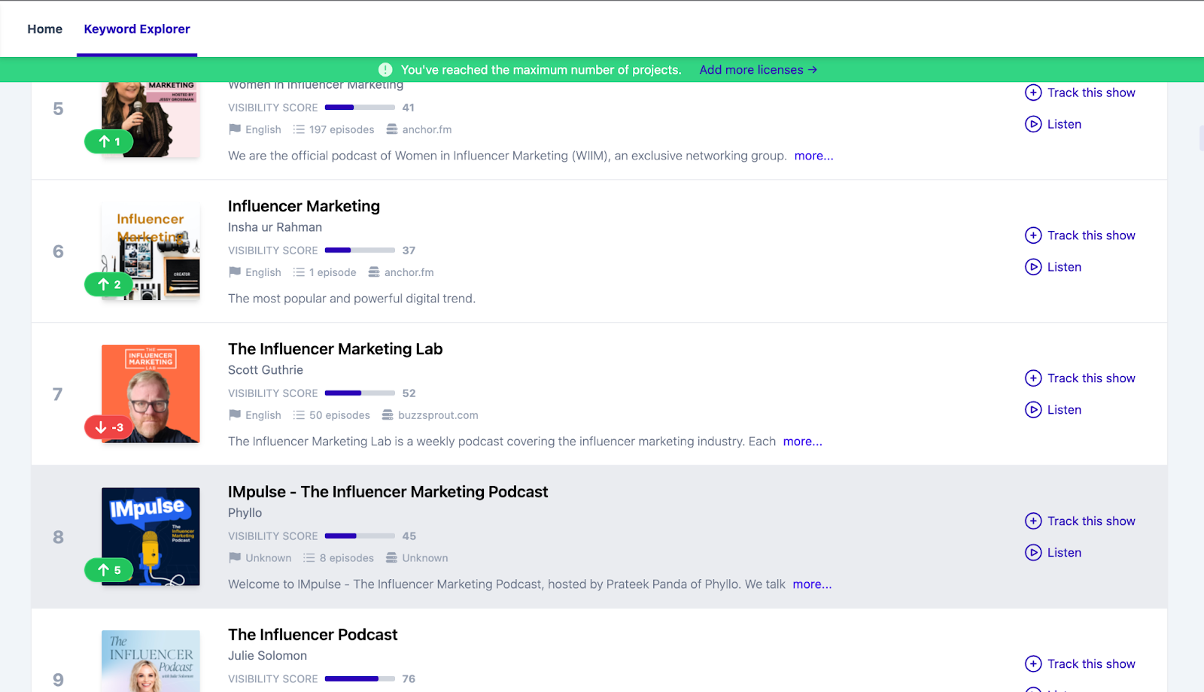Open The Influencer Podcast cover thumbnail

point(150,662)
